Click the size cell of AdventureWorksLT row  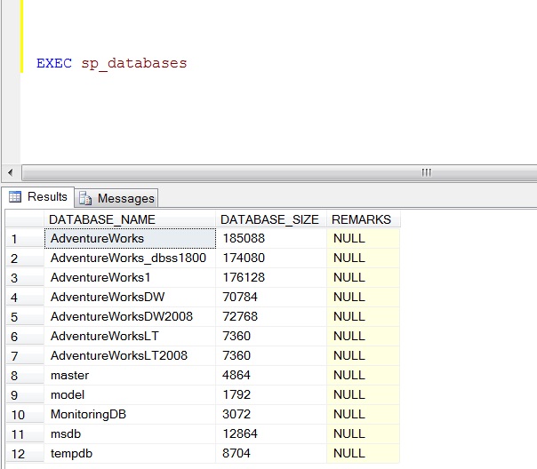[271, 336]
